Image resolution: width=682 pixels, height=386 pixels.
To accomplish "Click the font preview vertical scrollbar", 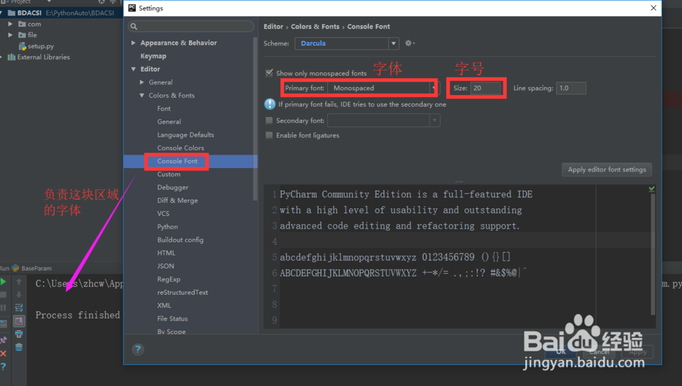I will (653, 254).
